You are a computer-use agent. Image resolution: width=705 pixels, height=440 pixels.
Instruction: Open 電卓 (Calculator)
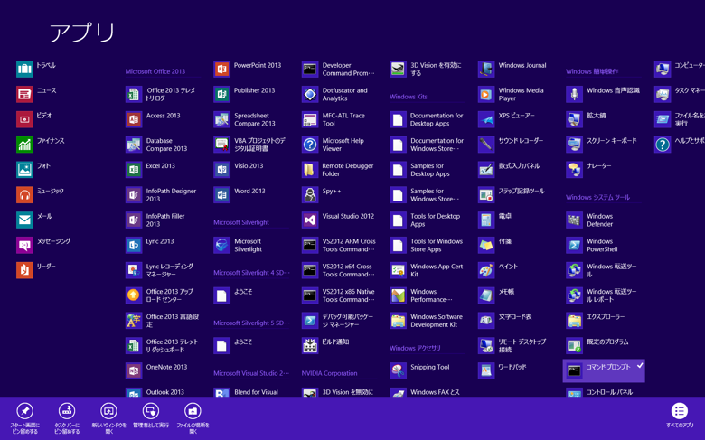point(494,220)
